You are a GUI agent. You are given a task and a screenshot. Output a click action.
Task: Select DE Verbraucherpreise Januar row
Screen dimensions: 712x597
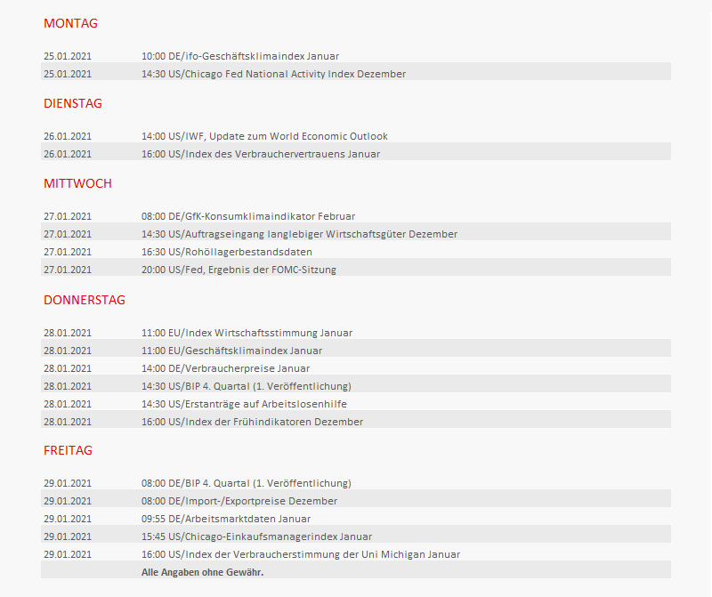[225, 368]
